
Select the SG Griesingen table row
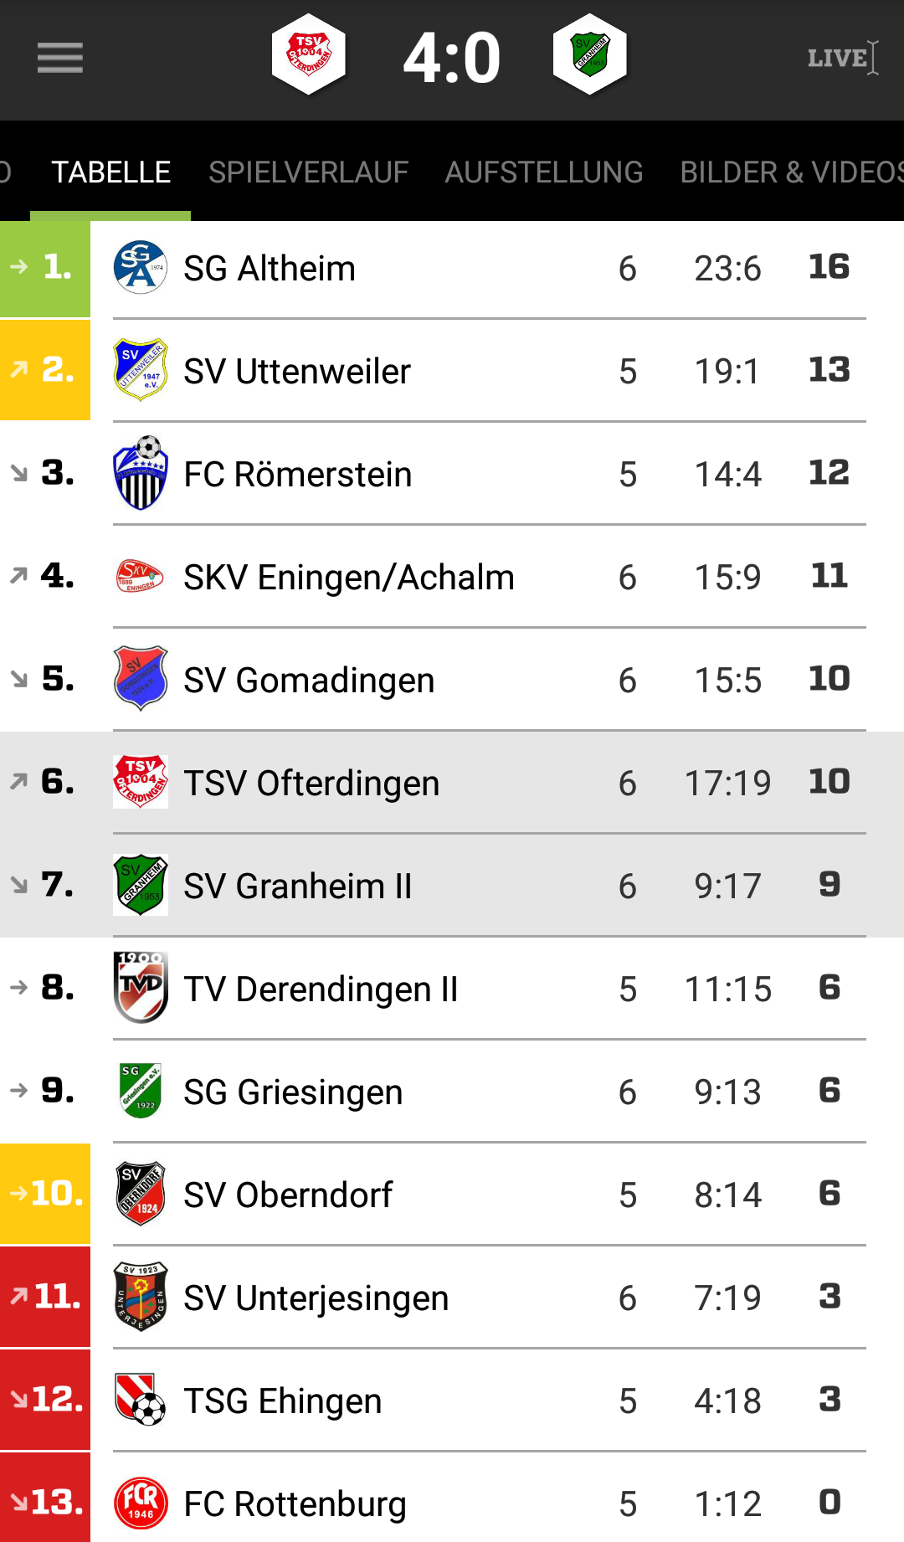(x=452, y=1092)
